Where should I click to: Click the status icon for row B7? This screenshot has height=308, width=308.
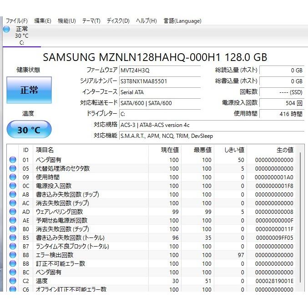pos(13,246)
